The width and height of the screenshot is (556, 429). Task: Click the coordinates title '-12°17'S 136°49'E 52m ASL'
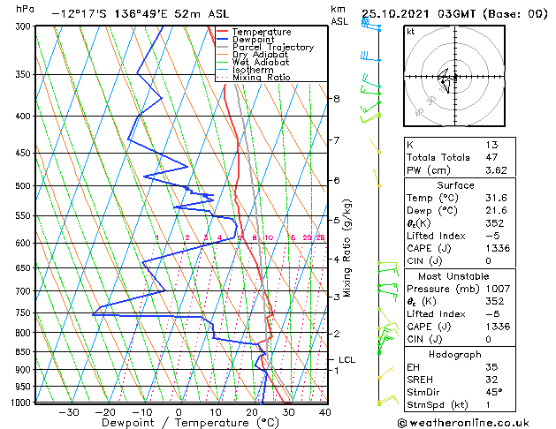click(x=141, y=14)
